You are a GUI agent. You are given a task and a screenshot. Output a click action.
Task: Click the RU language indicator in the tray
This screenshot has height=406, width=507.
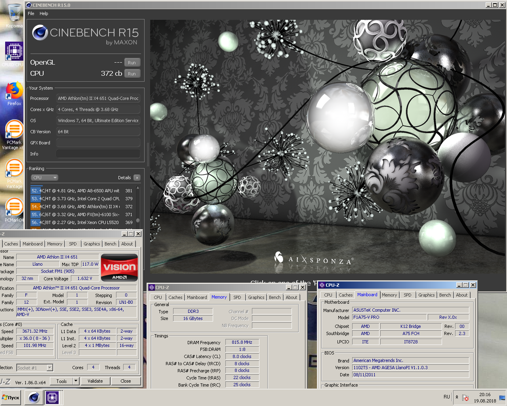point(447,397)
